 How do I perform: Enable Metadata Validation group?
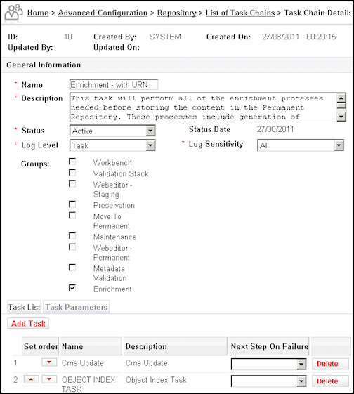(72, 268)
